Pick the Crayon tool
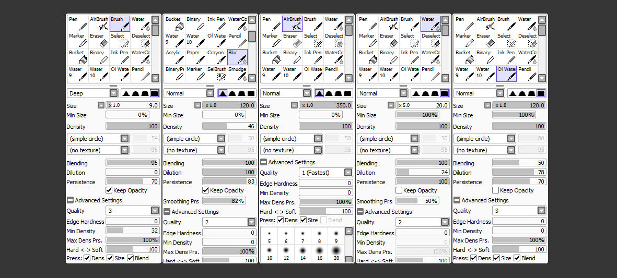 pyautogui.click(x=216, y=57)
